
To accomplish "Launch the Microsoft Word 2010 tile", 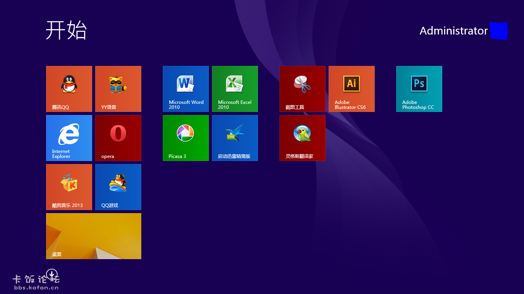I will (186, 89).
